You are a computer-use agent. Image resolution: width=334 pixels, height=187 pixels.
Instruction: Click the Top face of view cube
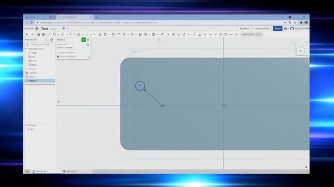[x=301, y=51]
